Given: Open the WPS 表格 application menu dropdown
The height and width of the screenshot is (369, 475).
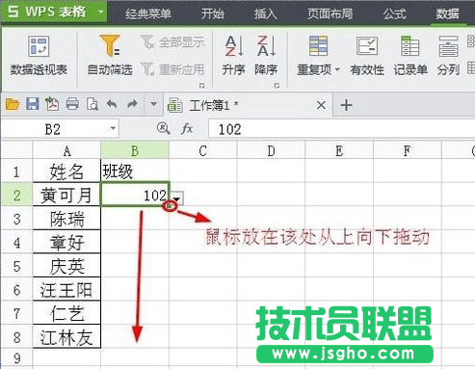Looking at the screenshot, I should click(x=101, y=12).
